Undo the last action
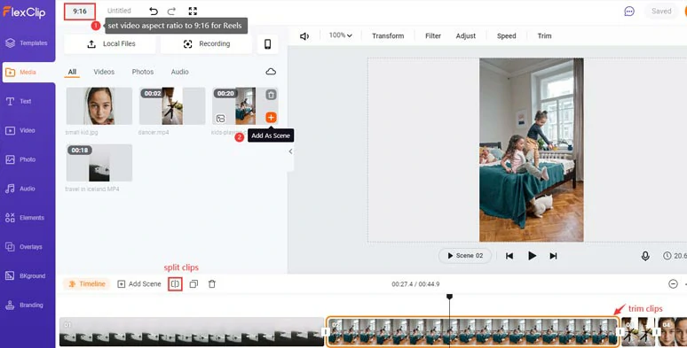 pos(153,11)
